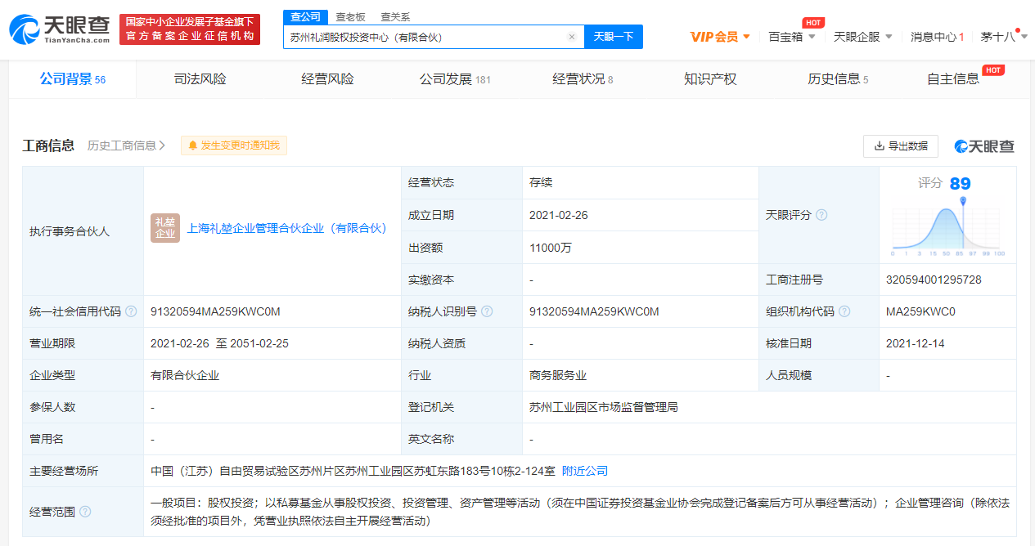Expand the VIP会员 dropdown menu
Image resolution: width=1035 pixels, height=546 pixels.
[x=720, y=37]
